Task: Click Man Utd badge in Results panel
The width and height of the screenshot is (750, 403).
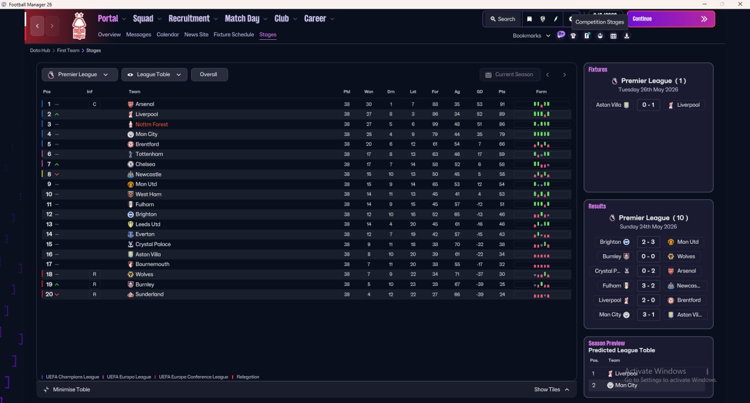Action: [x=671, y=242]
